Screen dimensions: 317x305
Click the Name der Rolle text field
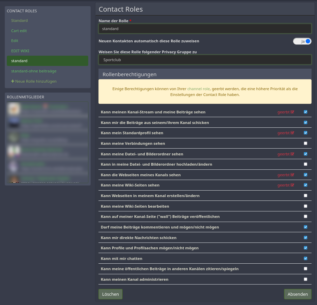(205, 29)
